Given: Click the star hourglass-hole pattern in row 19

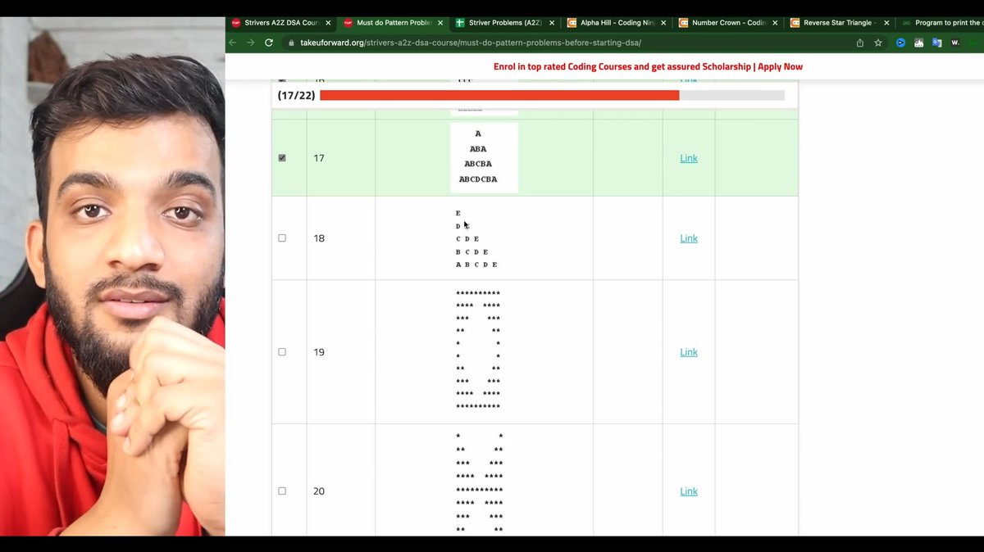Looking at the screenshot, I should coord(478,350).
